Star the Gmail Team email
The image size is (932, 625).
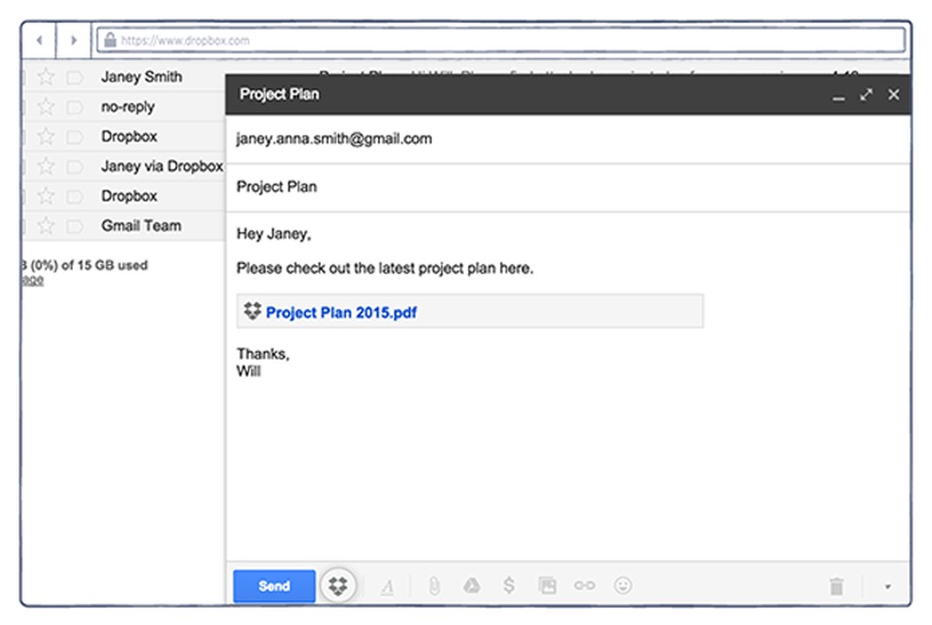tap(45, 225)
